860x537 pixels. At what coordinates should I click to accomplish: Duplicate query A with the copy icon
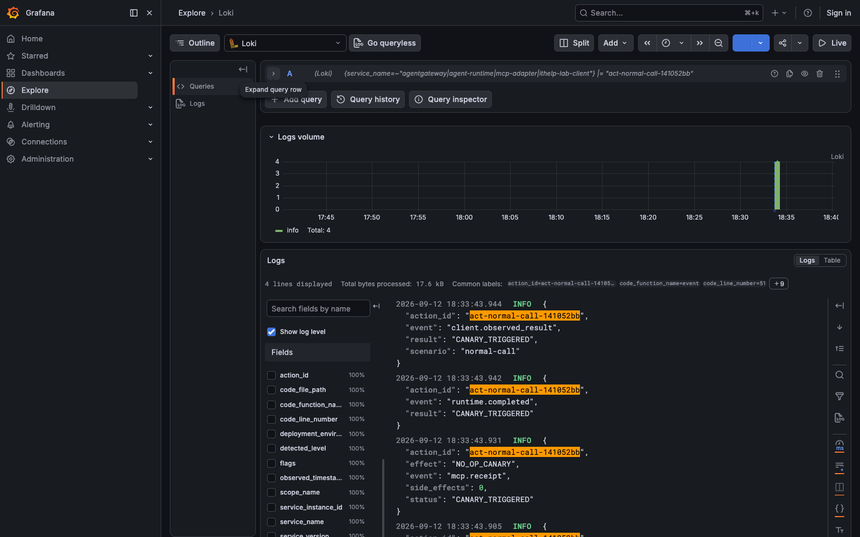coord(790,74)
